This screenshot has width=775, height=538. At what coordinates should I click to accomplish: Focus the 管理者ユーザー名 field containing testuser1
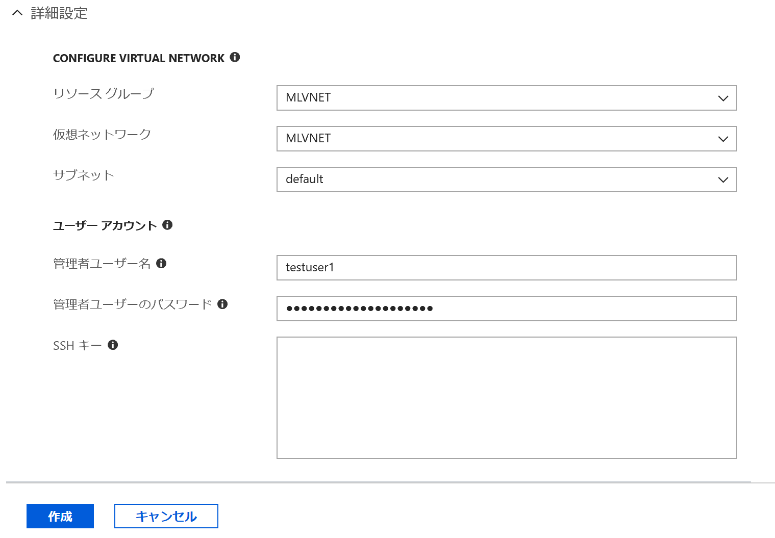point(507,268)
